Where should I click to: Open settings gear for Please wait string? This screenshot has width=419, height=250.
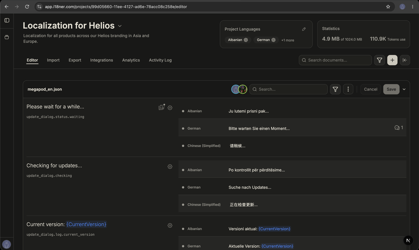pyautogui.click(x=170, y=108)
